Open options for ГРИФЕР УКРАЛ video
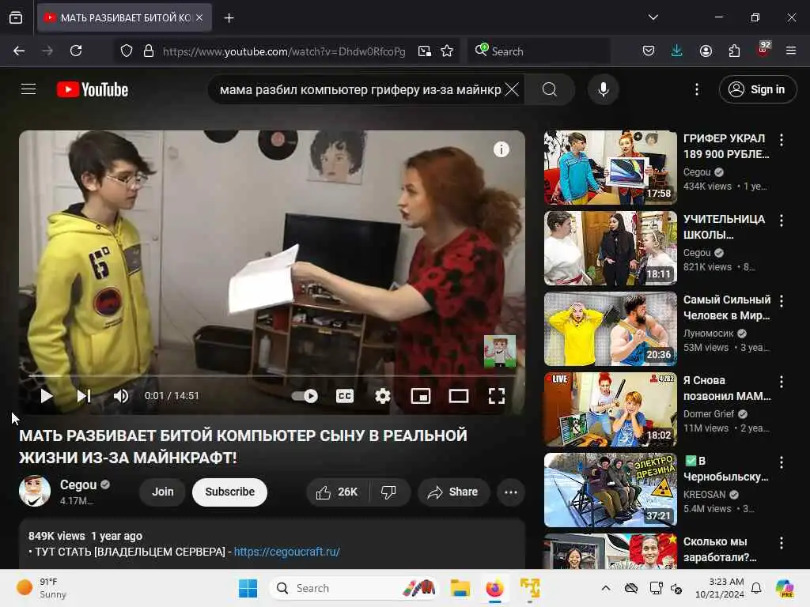This screenshot has width=810, height=607. tap(781, 139)
